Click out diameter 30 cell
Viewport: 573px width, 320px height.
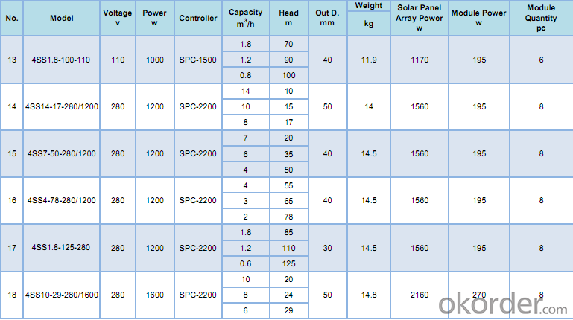pyautogui.click(x=327, y=248)
